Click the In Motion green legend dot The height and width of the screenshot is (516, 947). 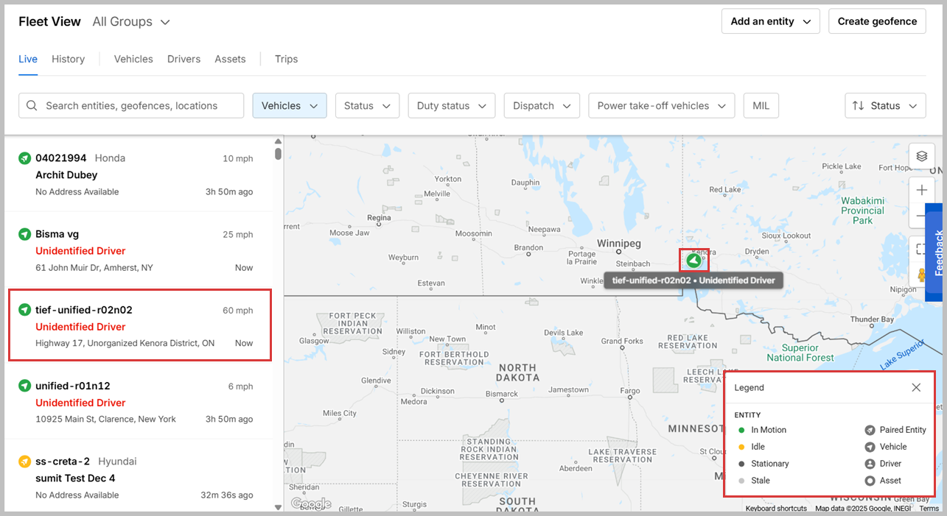[x=741, y=430]
